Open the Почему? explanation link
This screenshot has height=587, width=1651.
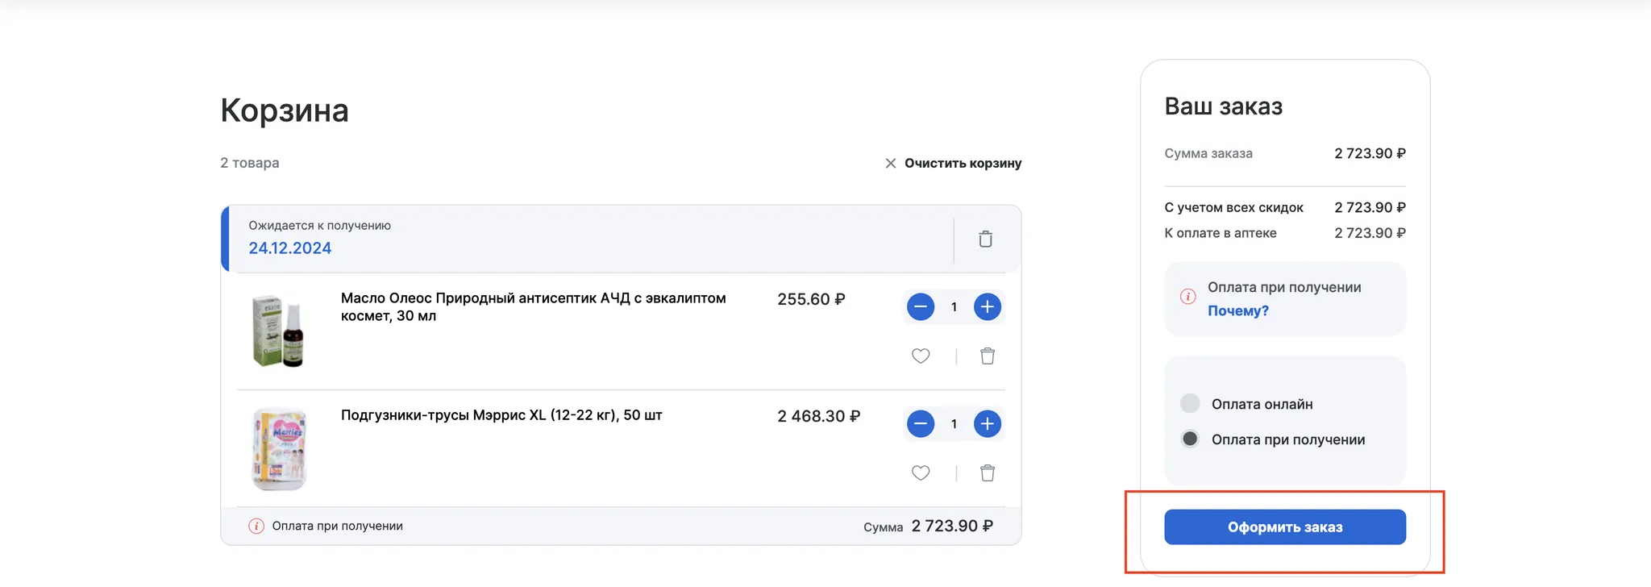point(1238,311)
